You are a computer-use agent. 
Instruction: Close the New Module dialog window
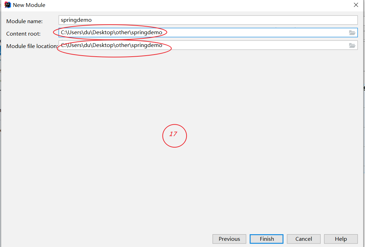click(356, 5)
